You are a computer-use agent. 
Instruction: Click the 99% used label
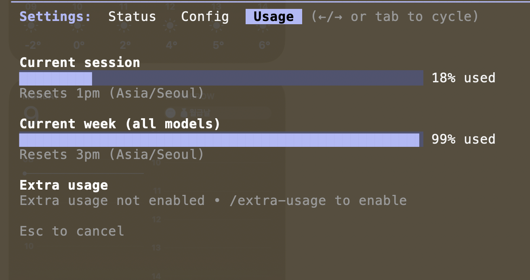coord(463,139)
